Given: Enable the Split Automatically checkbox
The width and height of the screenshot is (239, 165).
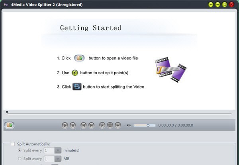Looking at the screenshot, I should (x=13, y=144).
